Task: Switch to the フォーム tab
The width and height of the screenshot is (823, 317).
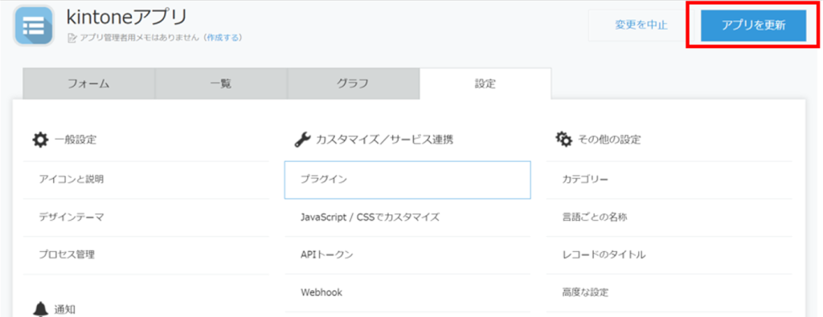Action: click(x=88, y=83)
